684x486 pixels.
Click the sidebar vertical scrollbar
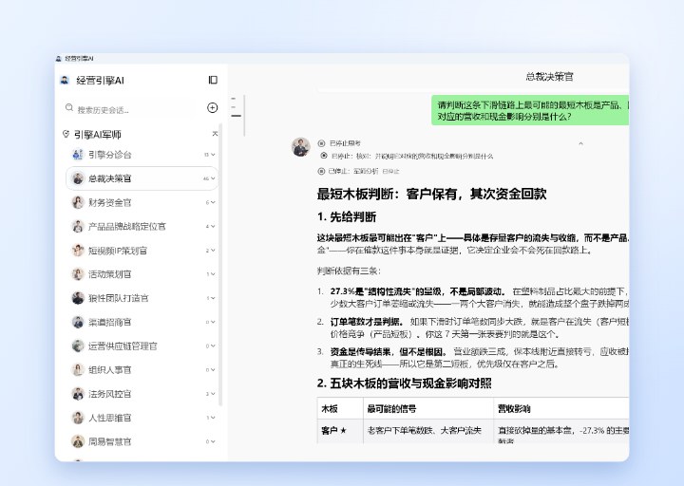[x=220, y=266]
